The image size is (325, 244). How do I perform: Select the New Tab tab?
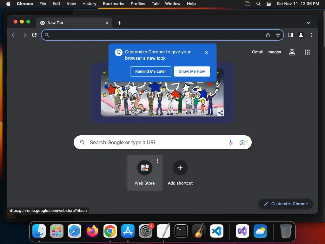(74, 23)
